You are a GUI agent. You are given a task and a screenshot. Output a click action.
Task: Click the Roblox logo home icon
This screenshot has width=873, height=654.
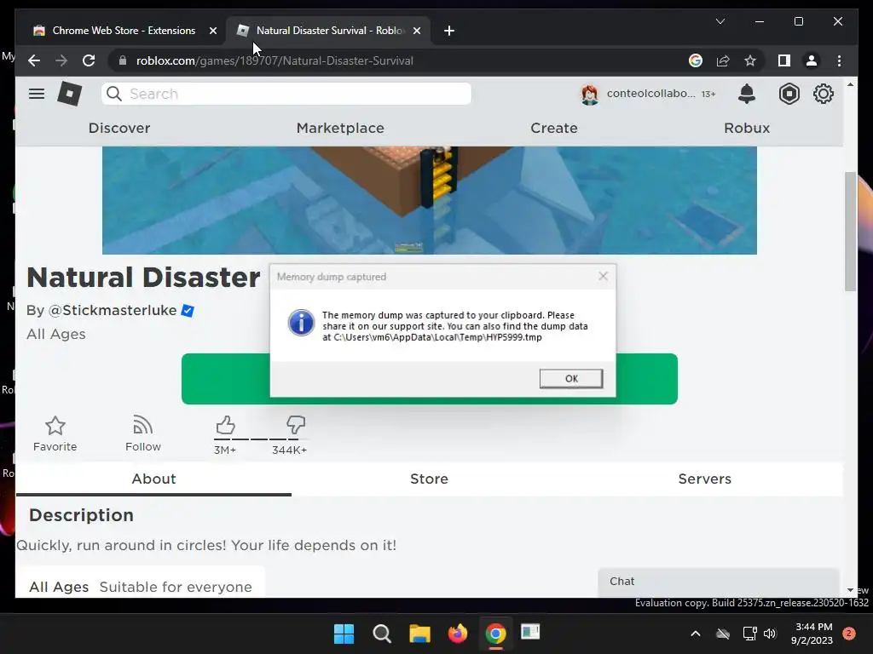pos(70,94)
